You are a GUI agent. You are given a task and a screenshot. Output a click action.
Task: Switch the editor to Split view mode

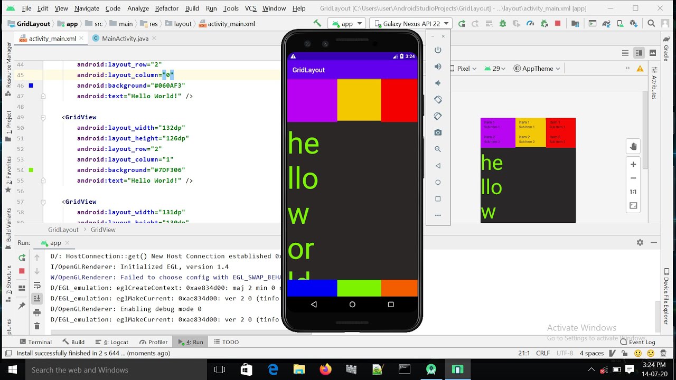click(639, 53)
